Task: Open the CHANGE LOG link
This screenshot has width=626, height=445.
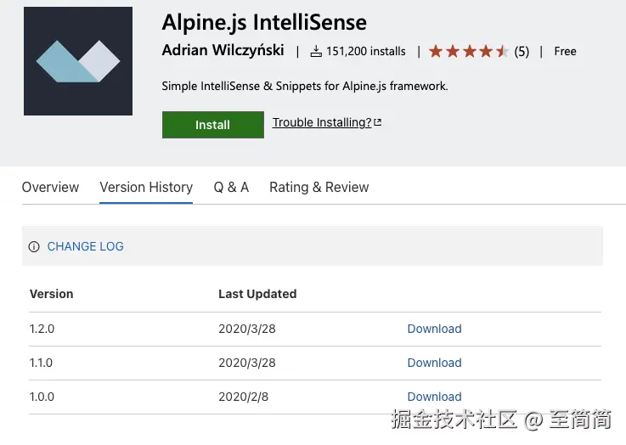Action: (x=85, y=246)
